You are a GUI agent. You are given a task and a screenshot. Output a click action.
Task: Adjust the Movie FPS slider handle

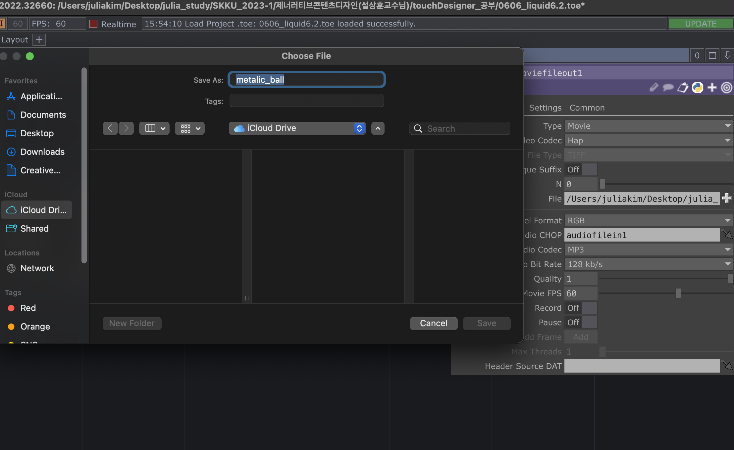click(x=678, y=293)
